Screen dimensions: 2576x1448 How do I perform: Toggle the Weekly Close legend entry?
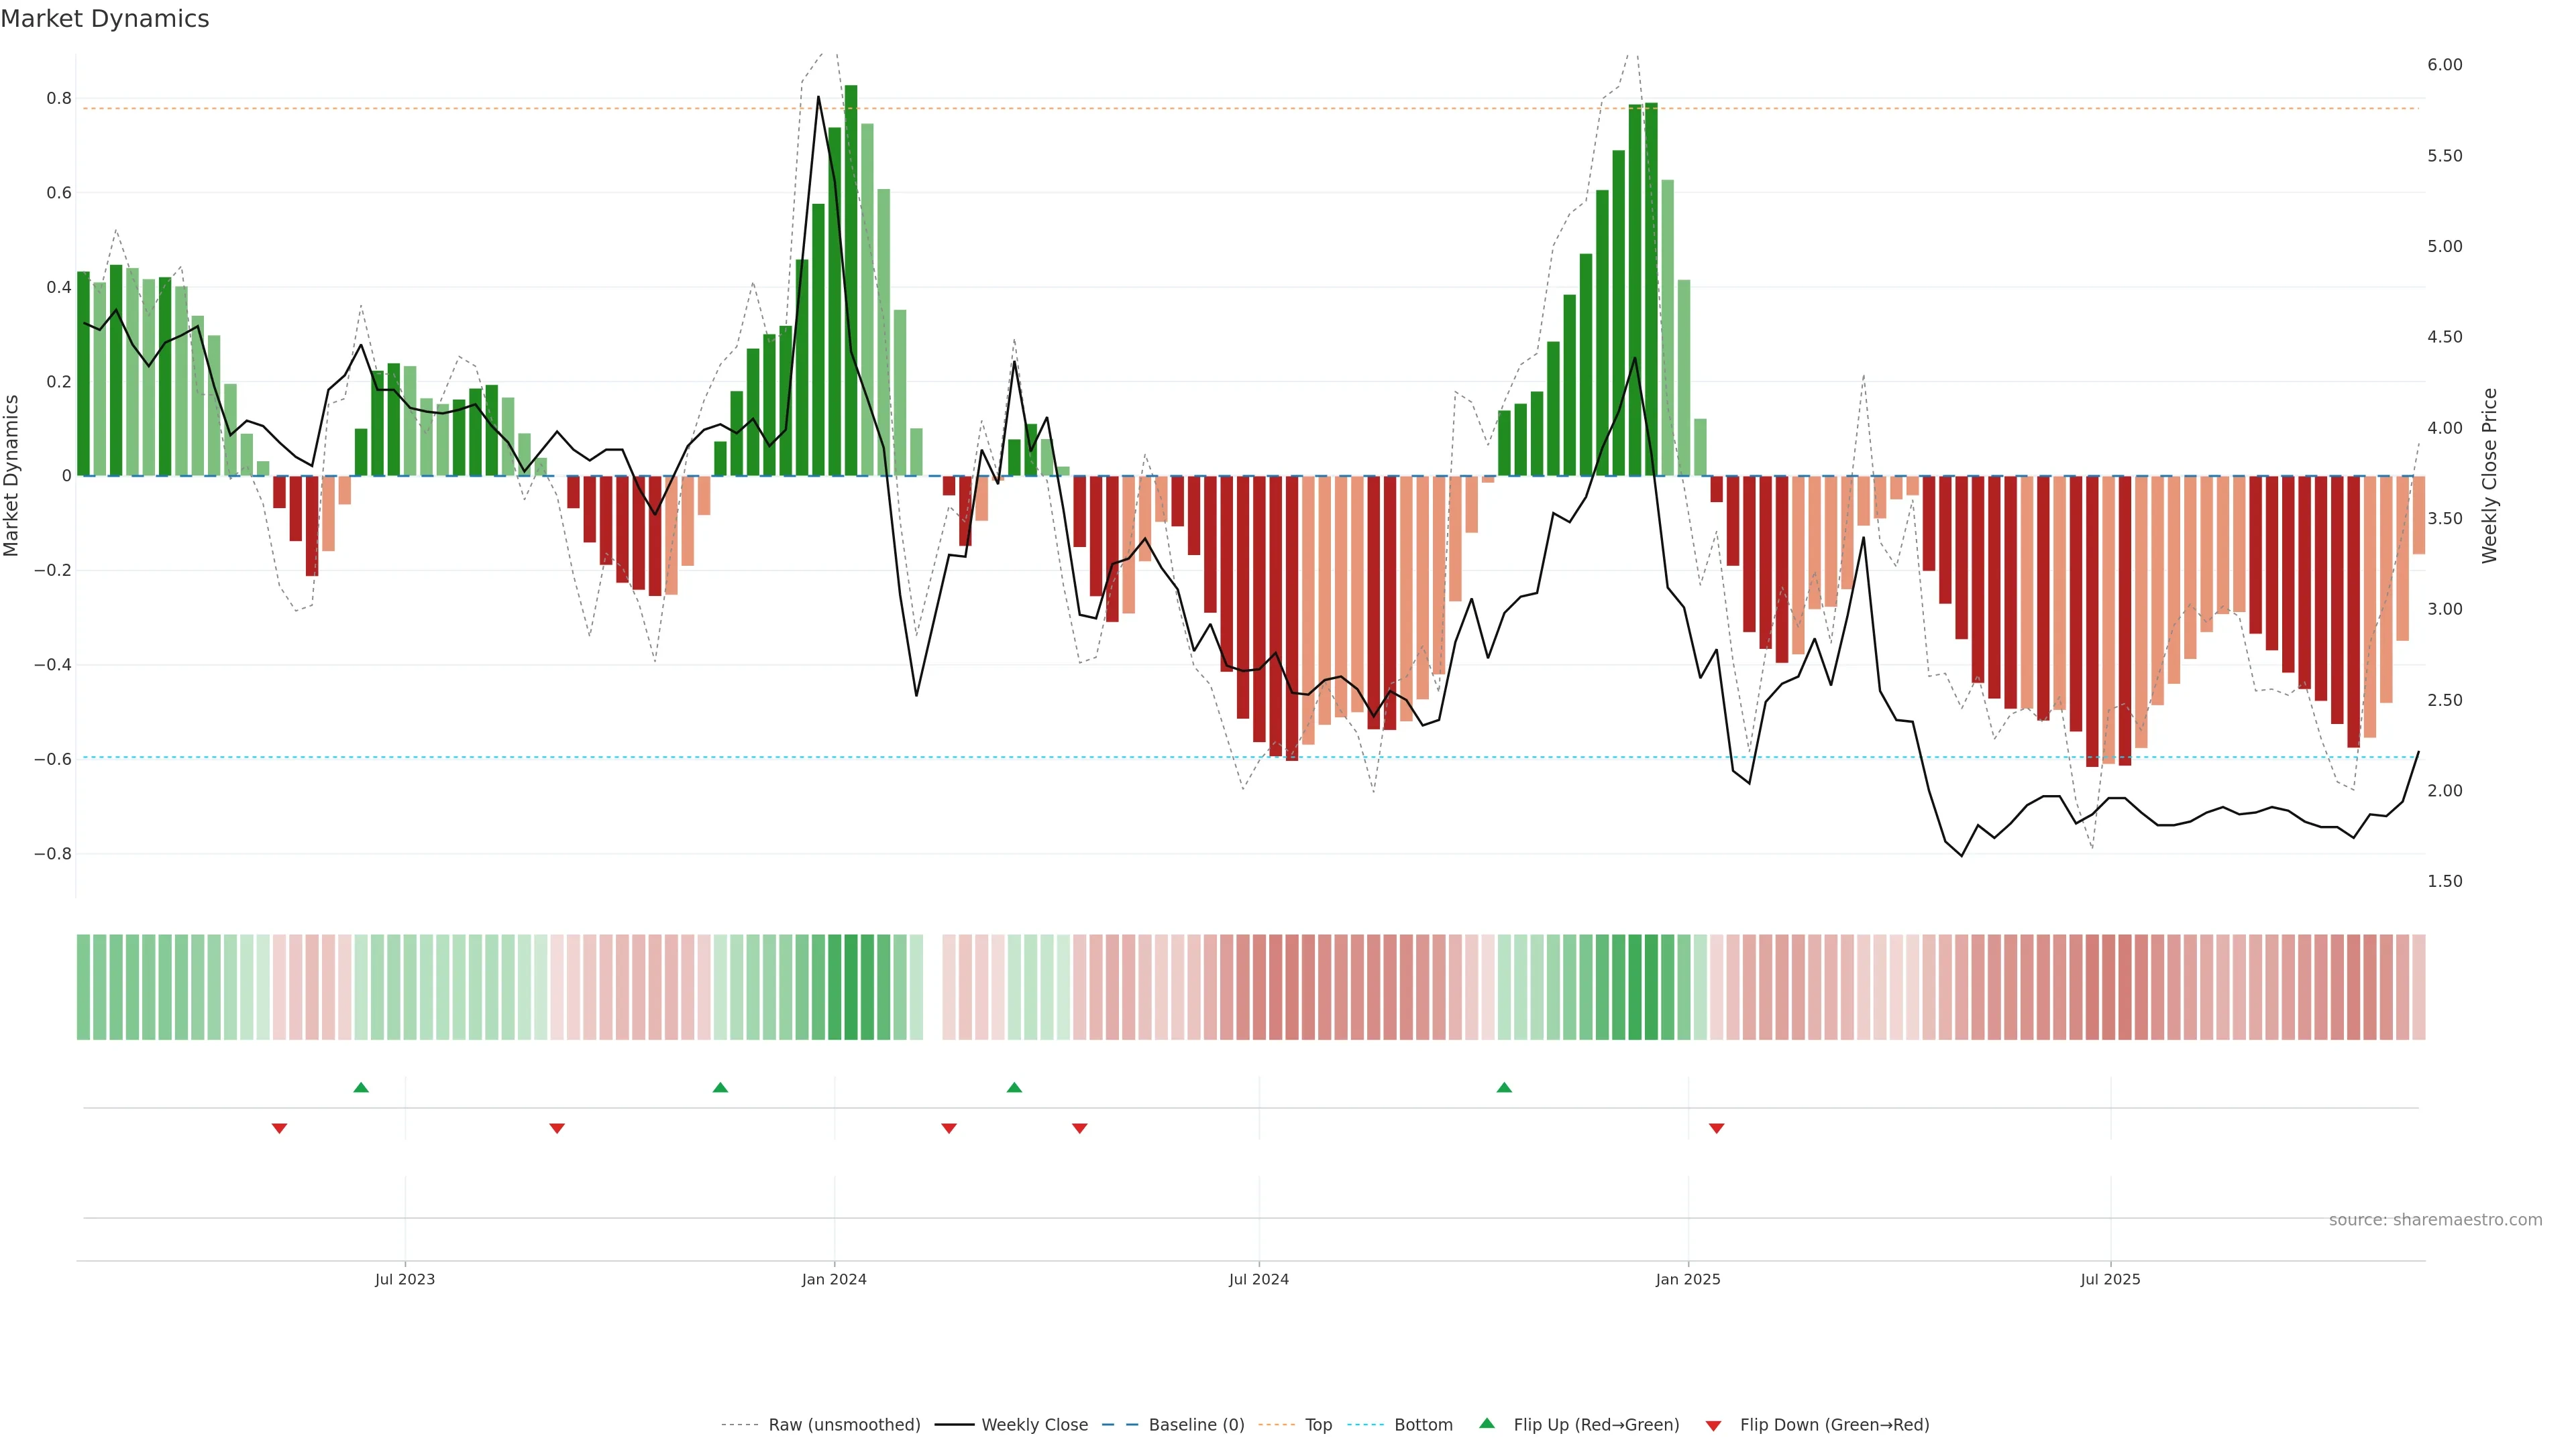[x=1034, y=1425]
